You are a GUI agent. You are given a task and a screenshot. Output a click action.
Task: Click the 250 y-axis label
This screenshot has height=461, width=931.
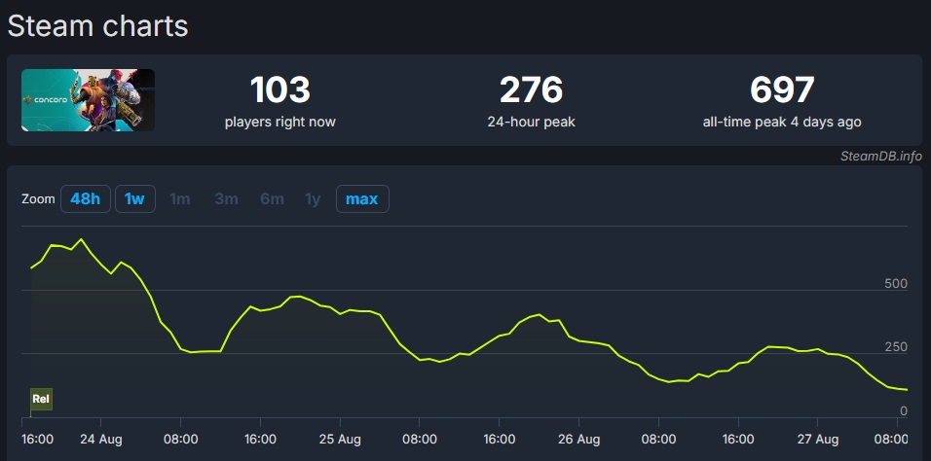tap(896, 347)
